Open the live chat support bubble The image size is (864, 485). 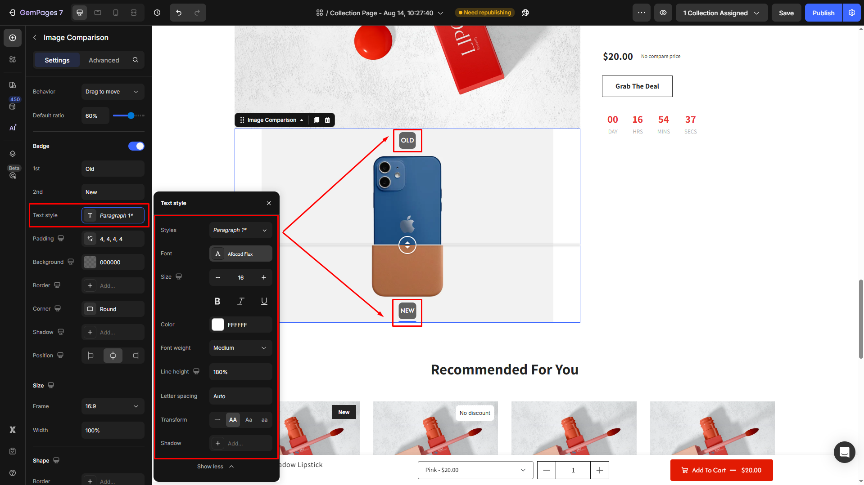pos(844,452)
